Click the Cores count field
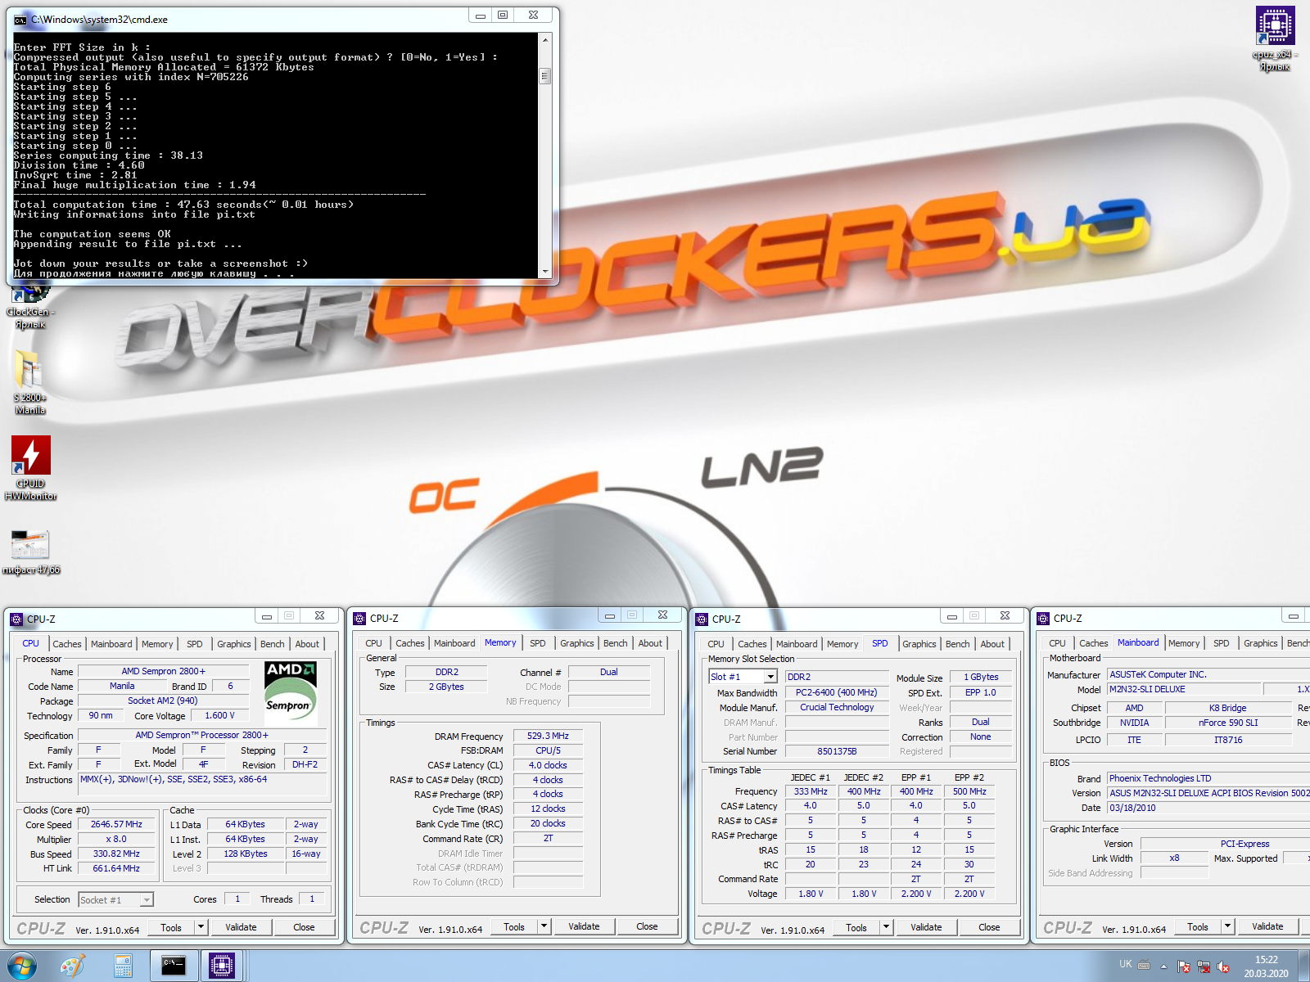Screen dimensions: 1310x982 point(237,899)
